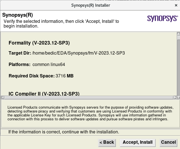Viewport: 180px width, 149px height.
Task: Click the IC Compiler II heading
Action: (x=44, y=94)
